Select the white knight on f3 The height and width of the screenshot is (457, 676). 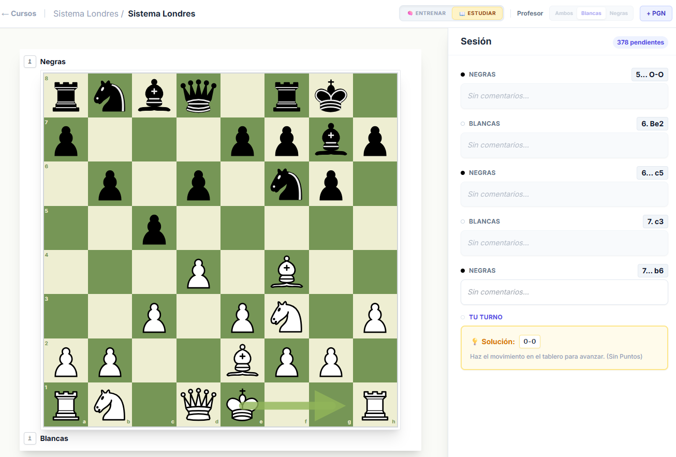coord(287,316)
